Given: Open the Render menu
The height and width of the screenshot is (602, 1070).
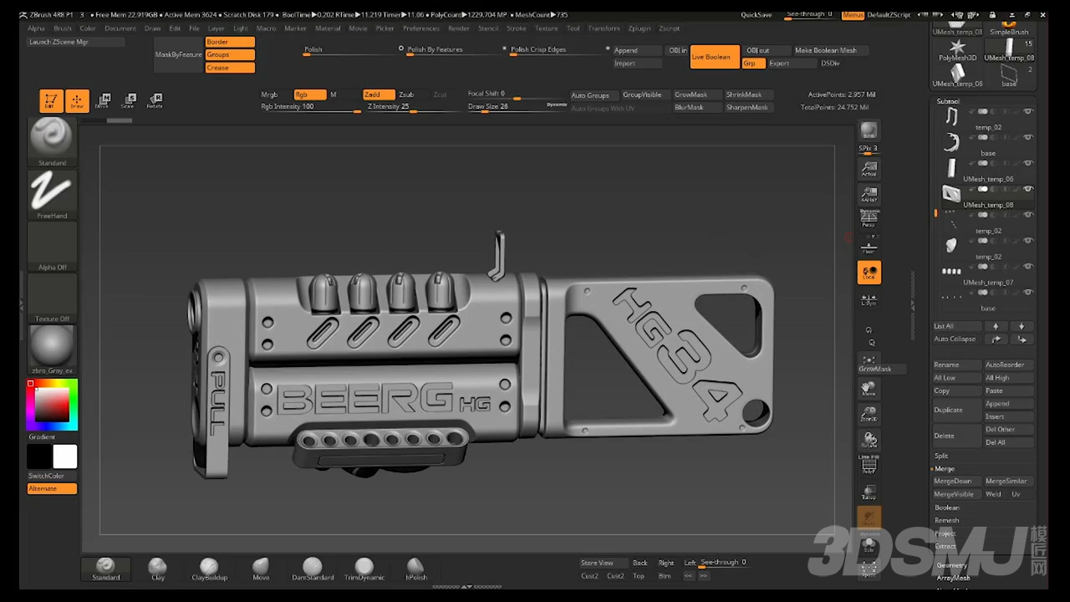Looking at the screenshot, I should (459, 28).
